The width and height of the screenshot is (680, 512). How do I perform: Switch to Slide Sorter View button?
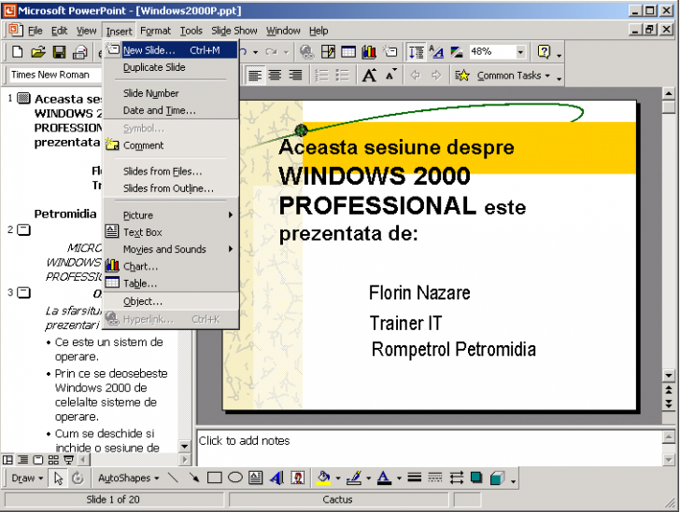click(x=53, y=460)
